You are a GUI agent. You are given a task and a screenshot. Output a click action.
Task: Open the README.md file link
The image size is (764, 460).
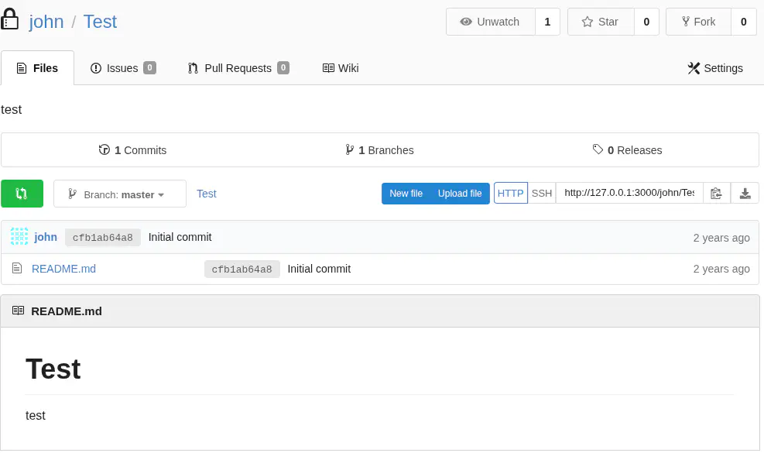point(63,269)
